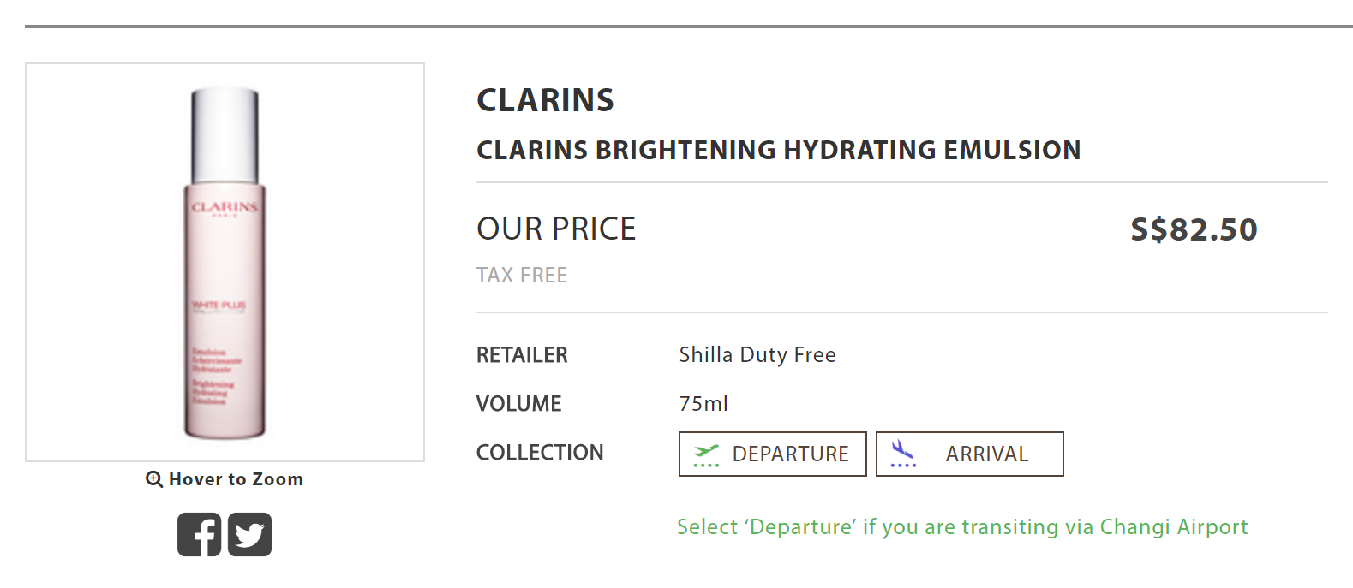Open the CLARINS brand heading
This screenshot has width=1353, height=588.
[545, 100]
